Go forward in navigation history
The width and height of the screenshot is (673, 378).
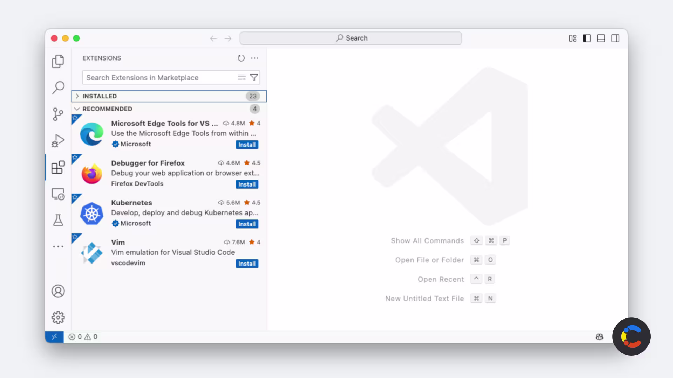pyautogui.click(x=228, y=38)
